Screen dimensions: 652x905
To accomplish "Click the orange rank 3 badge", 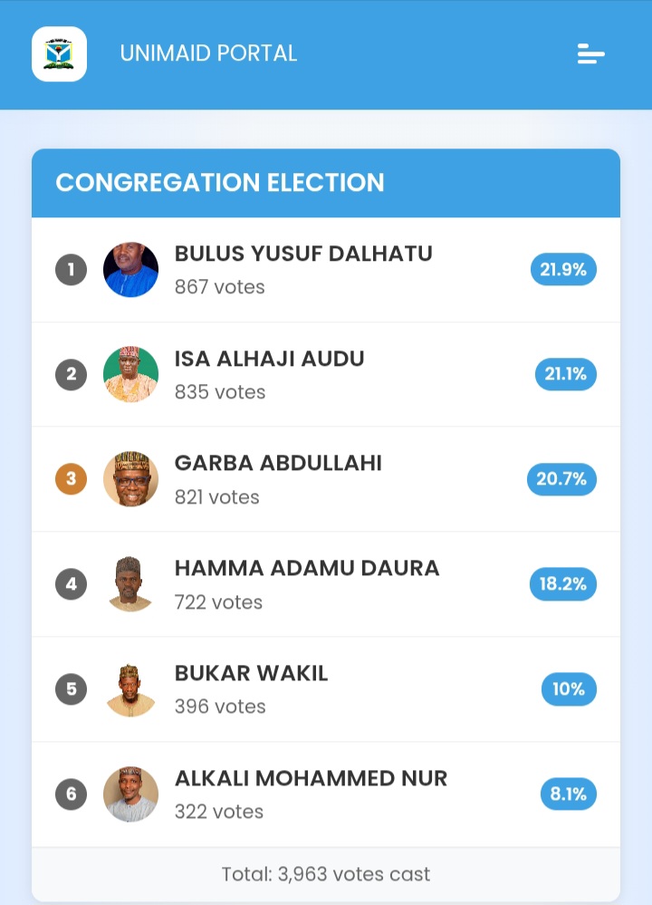I will tap(71, 479).
